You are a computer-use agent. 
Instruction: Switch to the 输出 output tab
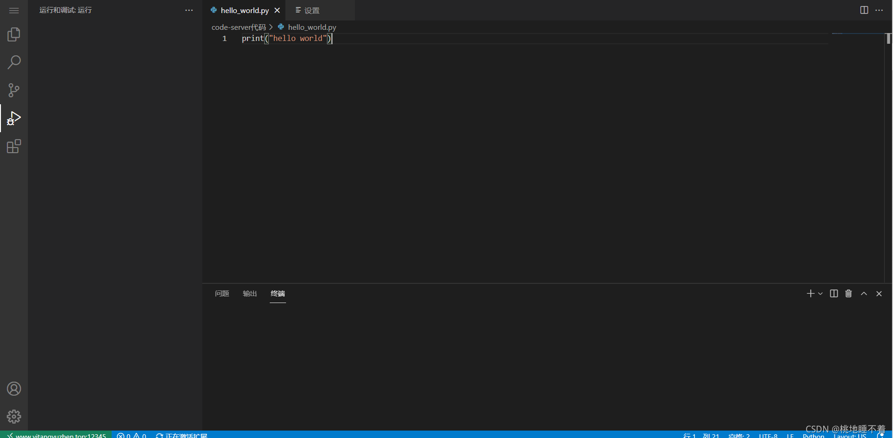[250, 293]
